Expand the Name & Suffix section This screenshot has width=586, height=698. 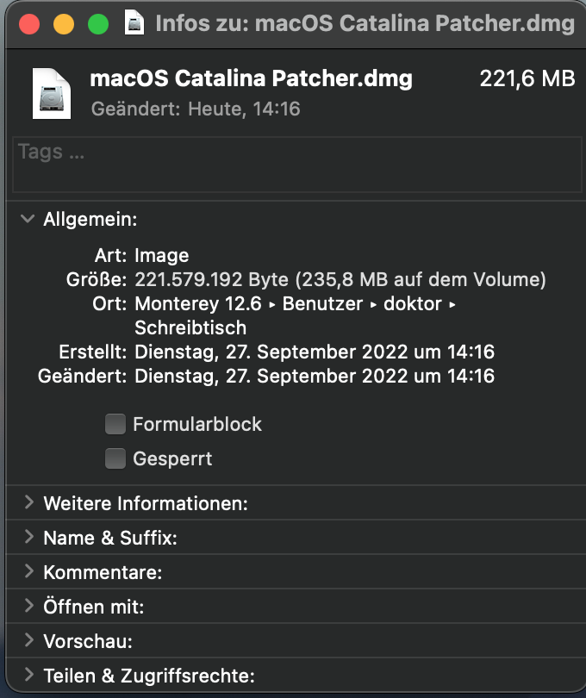point(28,538)
